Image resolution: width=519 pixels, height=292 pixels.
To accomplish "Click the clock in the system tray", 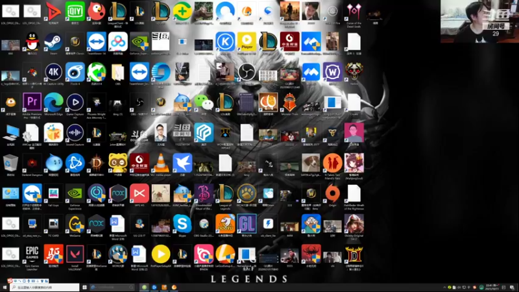I will click(491, 287).
